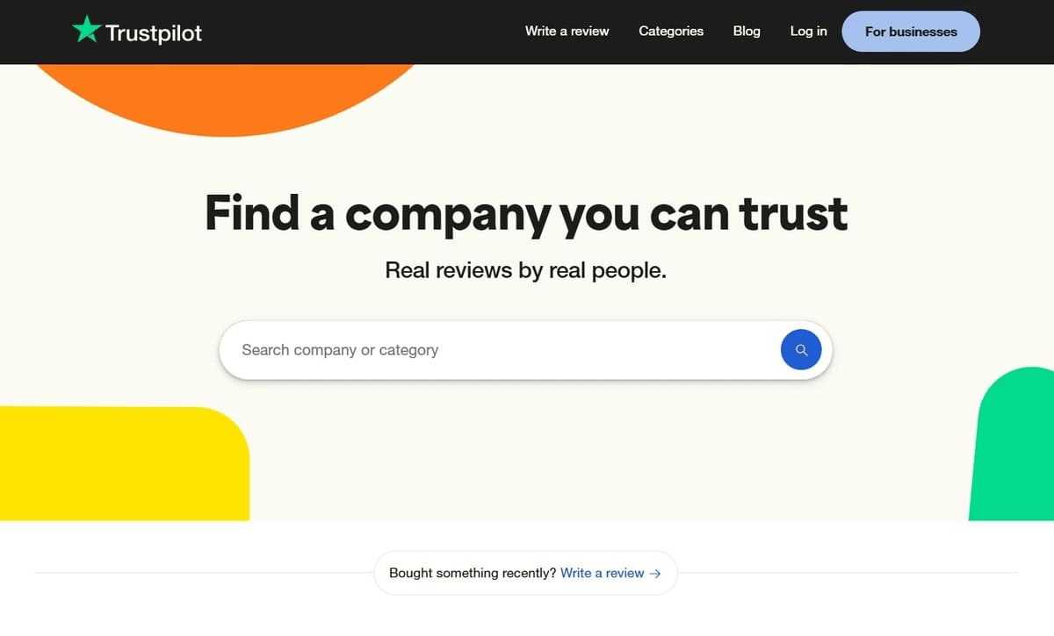
Task: Go to the Blog page
Action: click(x=747, y=32)
